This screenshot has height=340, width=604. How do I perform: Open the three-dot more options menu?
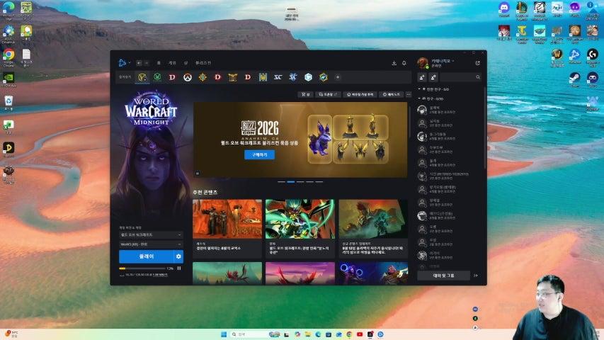[409, 94]
